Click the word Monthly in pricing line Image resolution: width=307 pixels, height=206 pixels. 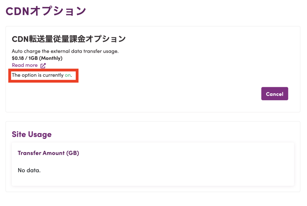coord(52,58)
